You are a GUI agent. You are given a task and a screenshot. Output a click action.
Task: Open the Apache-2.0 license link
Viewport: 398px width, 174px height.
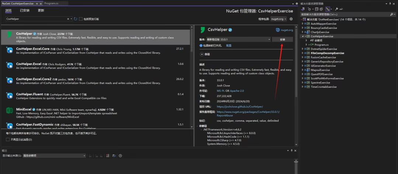237,91
